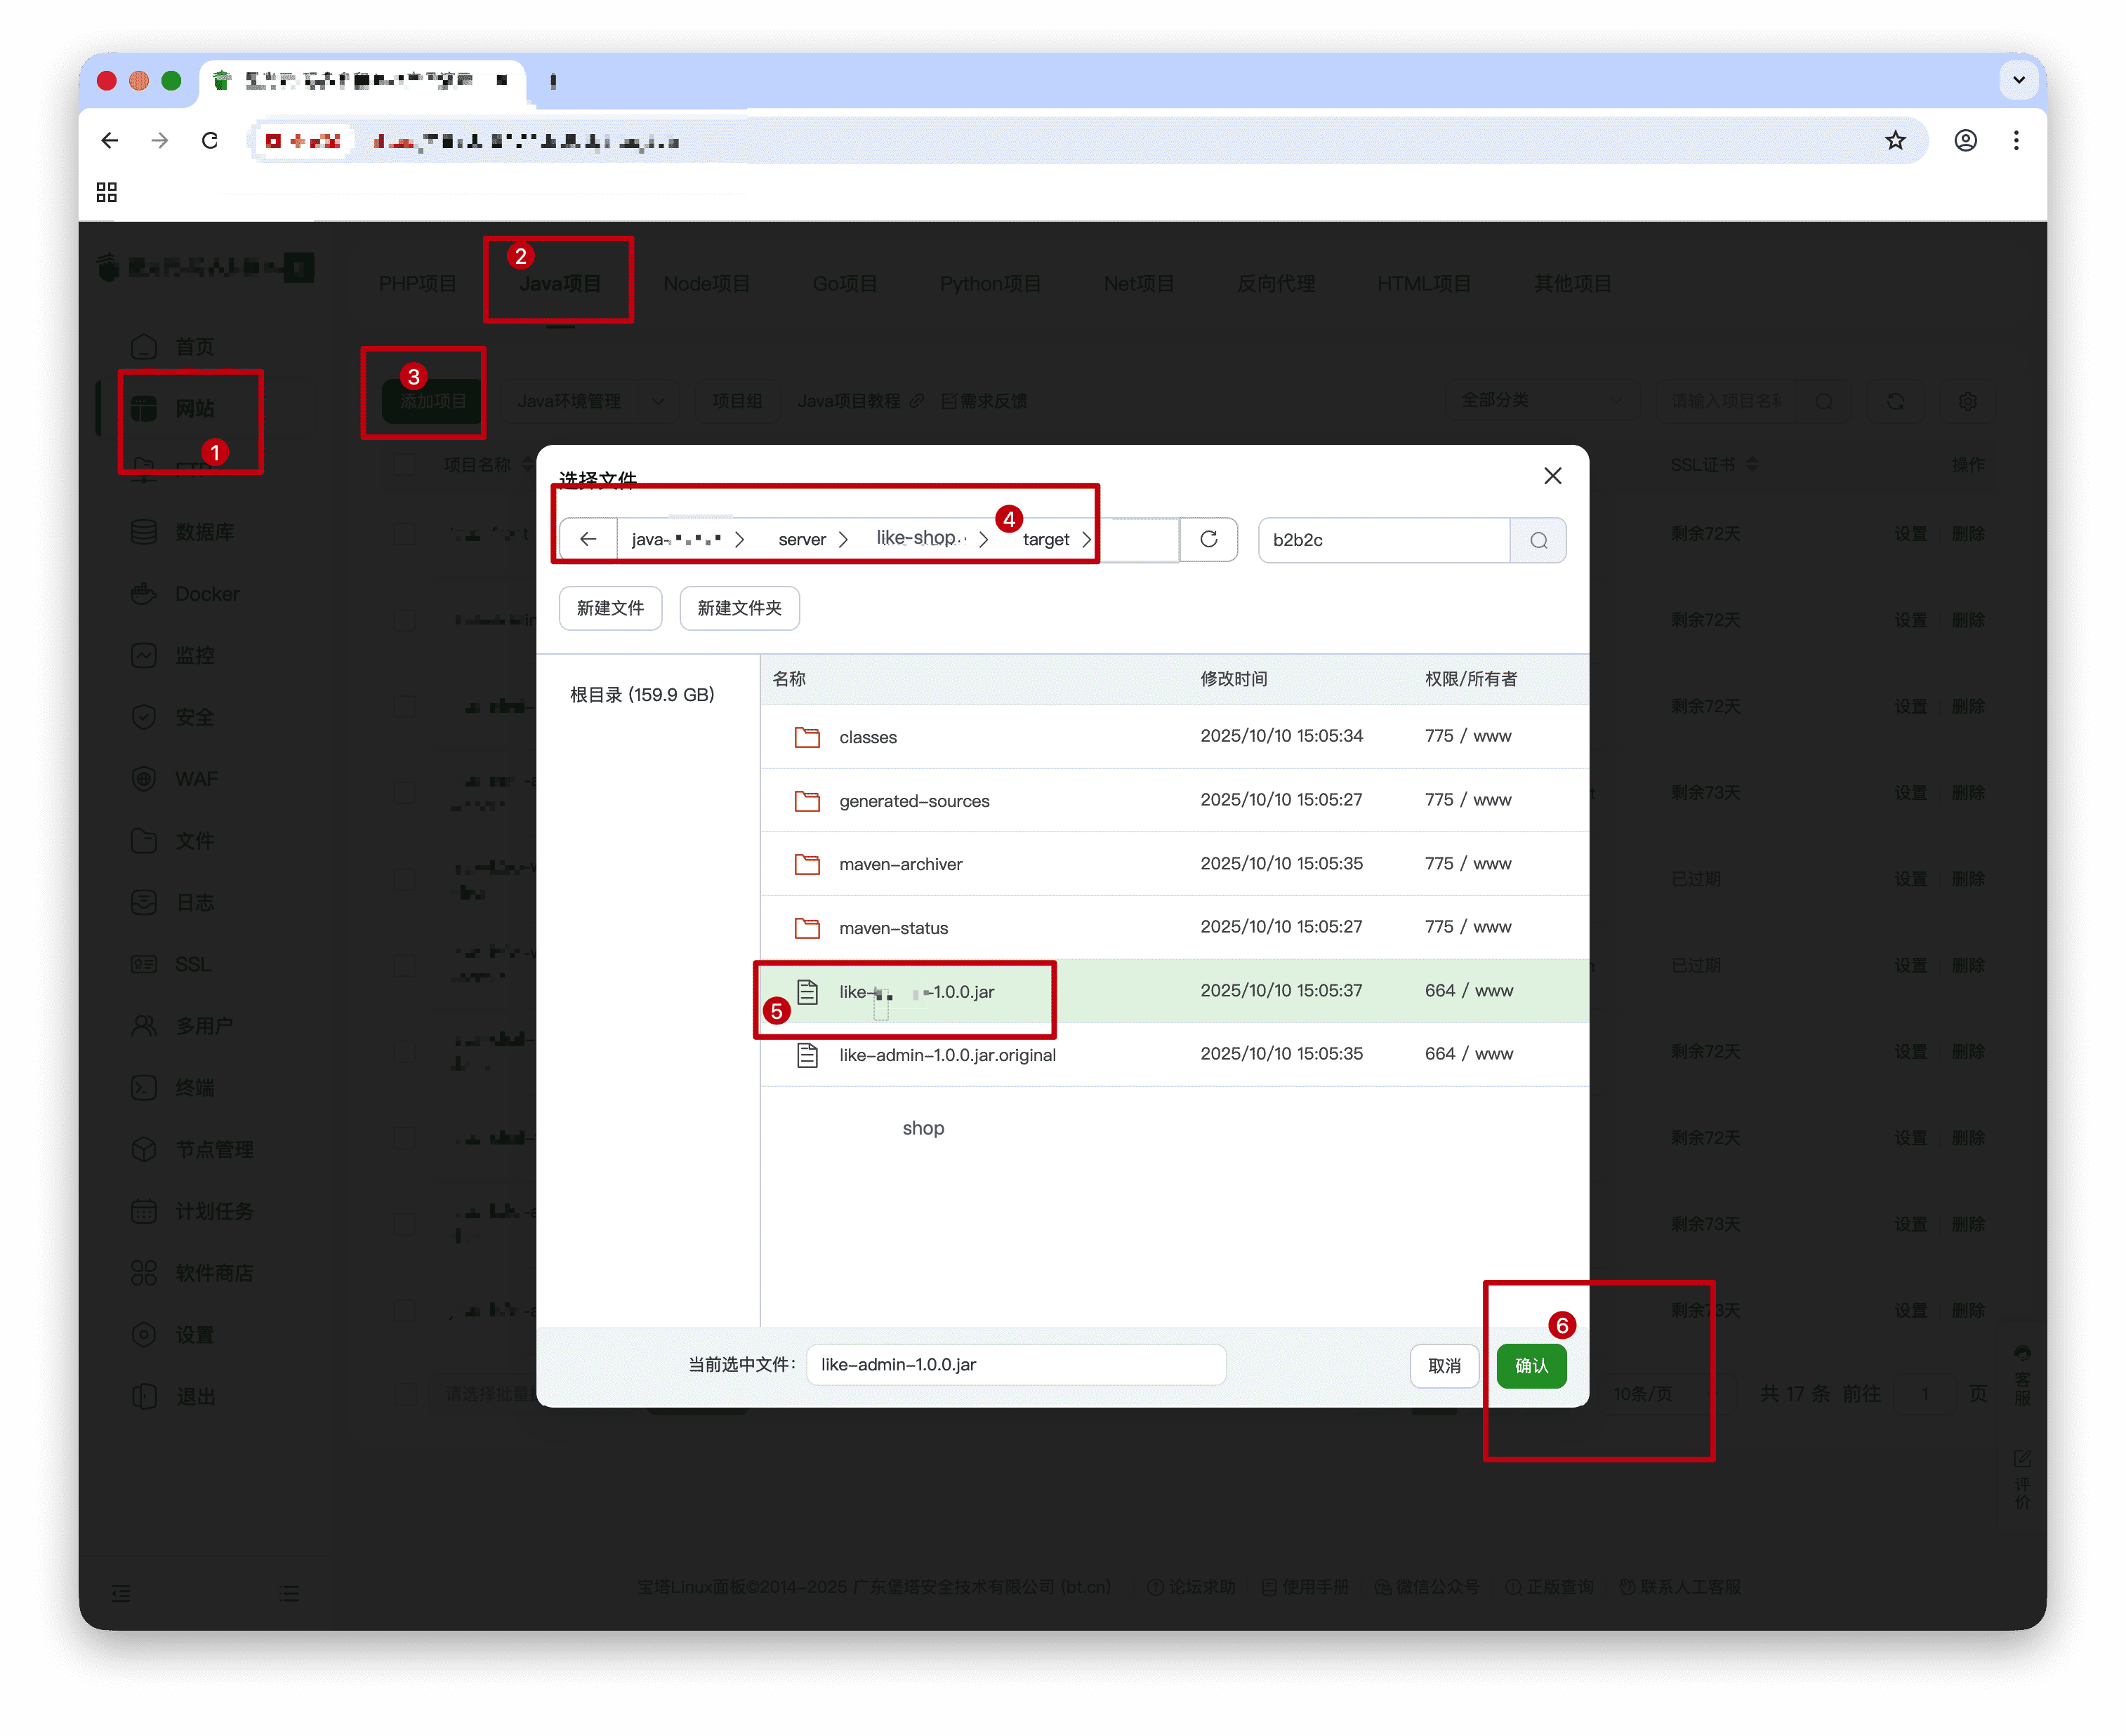Viewport: 2126px width, 1736px height.
Task: Click the back arrow in path bar
Action: 588,539
